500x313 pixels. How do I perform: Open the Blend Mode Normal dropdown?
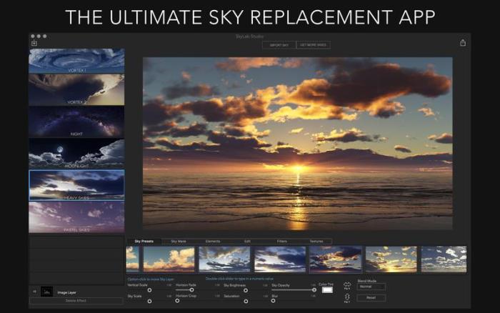coord(371,287)
